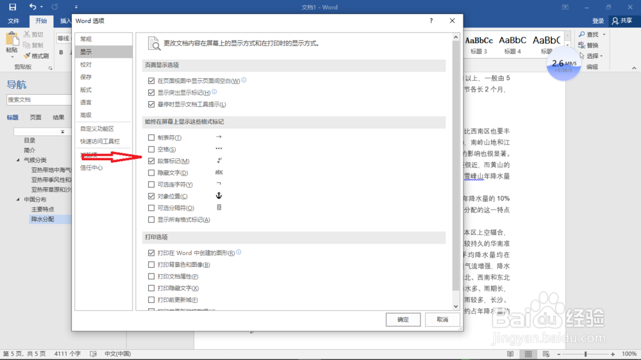Viewport: 641px width, 360px height.
Task: Click the Cut (剪切) scissors icon
Action: (x=27, y=35)
